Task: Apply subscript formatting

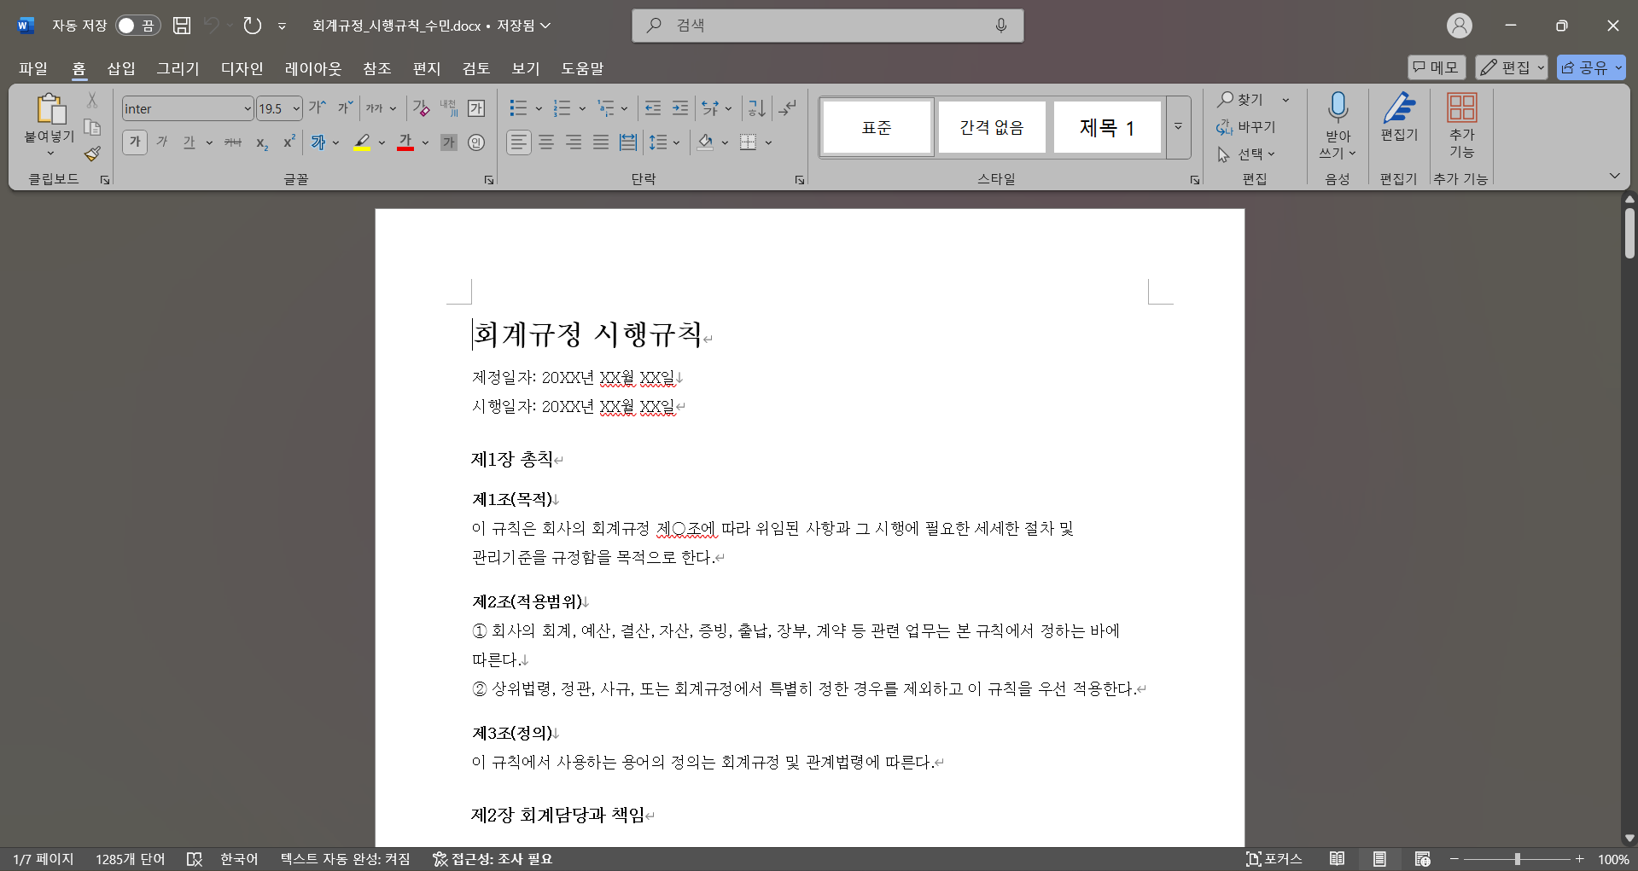Action: tap(262, 142)
